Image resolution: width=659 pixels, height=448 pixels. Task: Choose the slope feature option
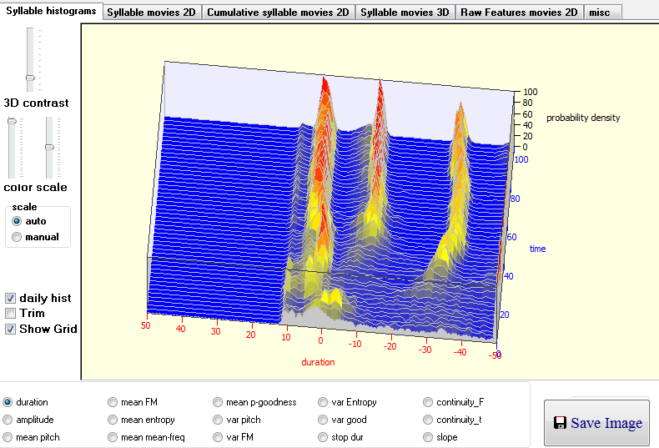tap(429, 437)
